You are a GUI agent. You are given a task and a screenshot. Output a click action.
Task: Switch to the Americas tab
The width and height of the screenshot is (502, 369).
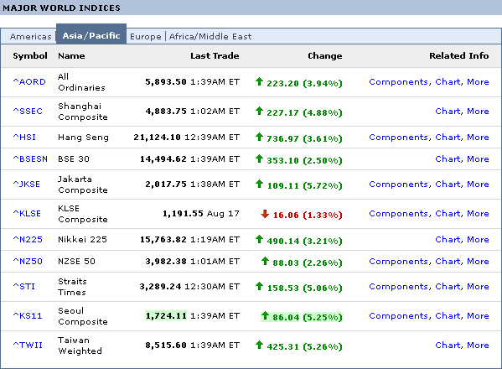tap(30, 37)
